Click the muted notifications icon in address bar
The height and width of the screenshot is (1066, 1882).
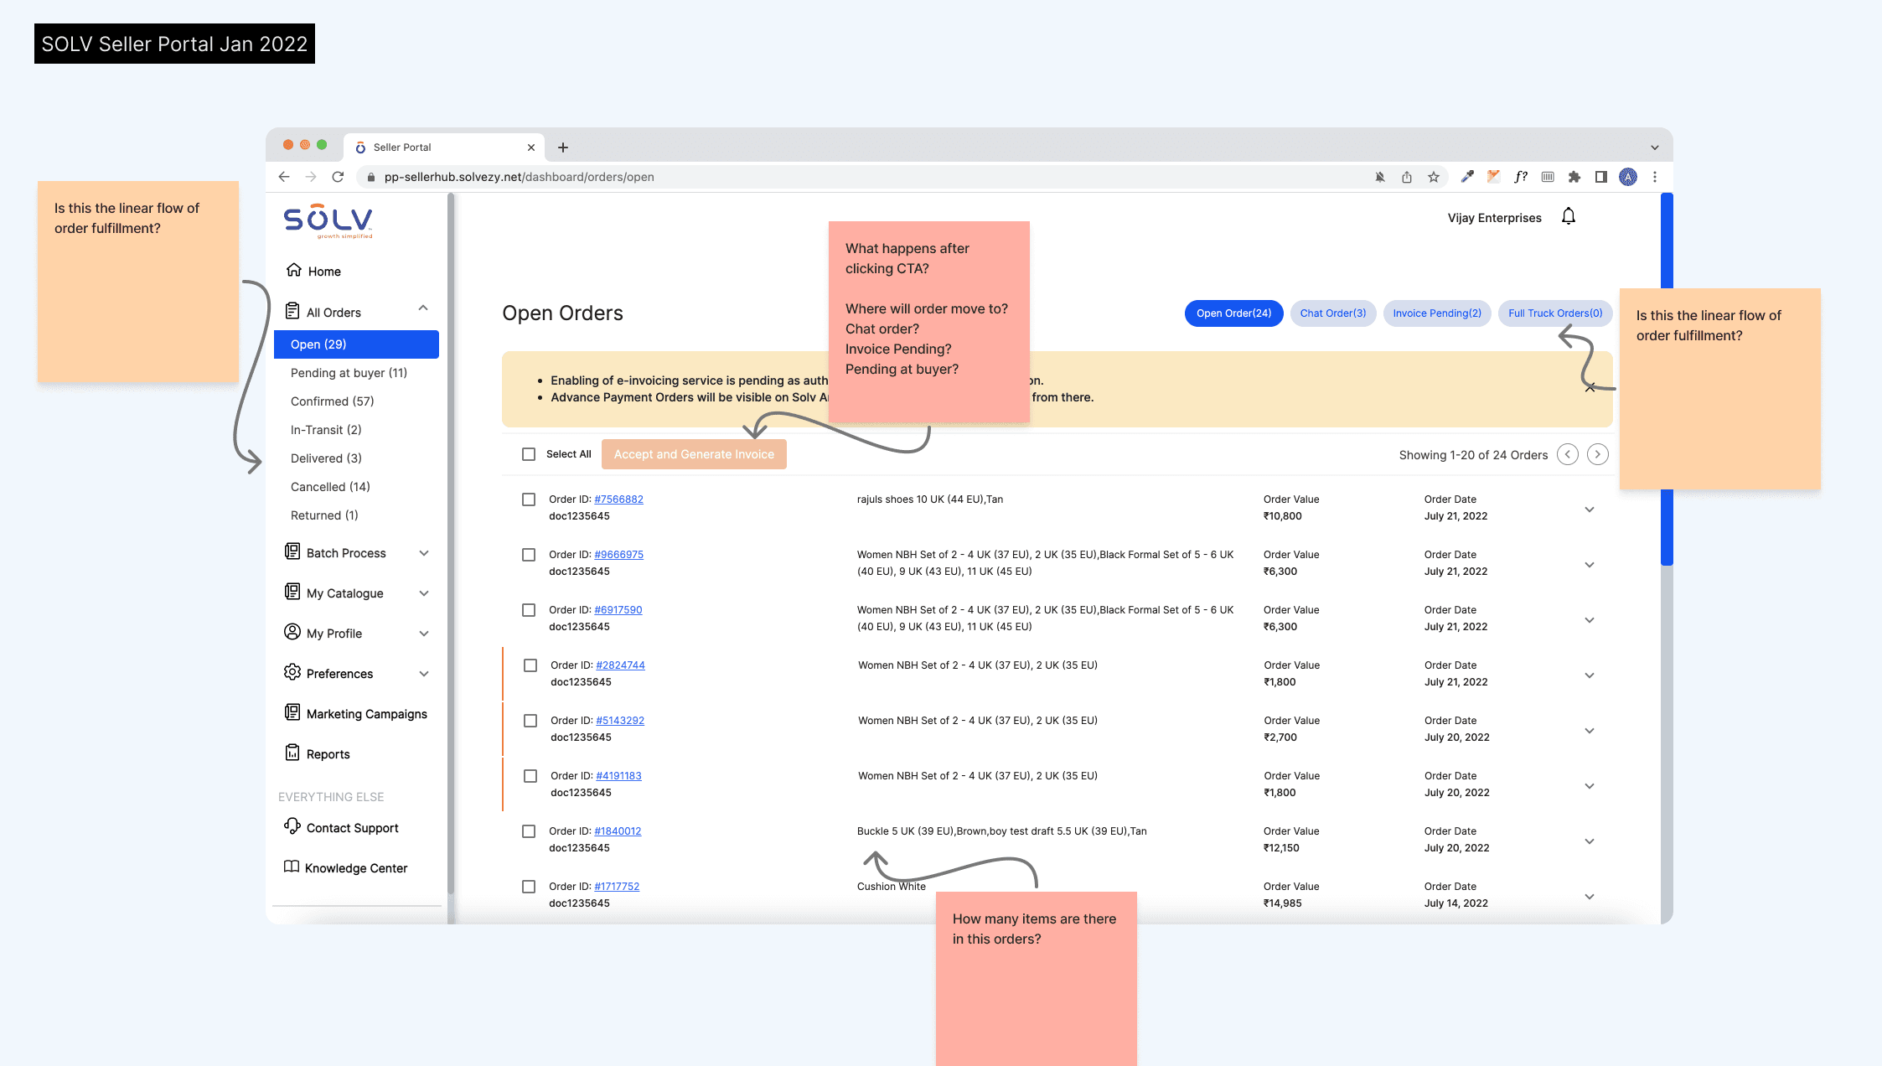(1380, 177)
